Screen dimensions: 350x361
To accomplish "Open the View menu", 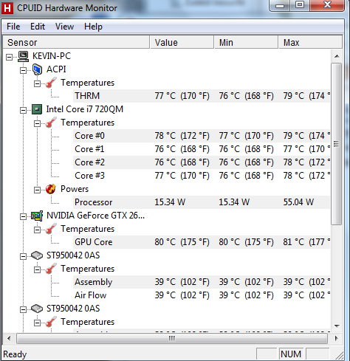I will click(x=64, y=27).
